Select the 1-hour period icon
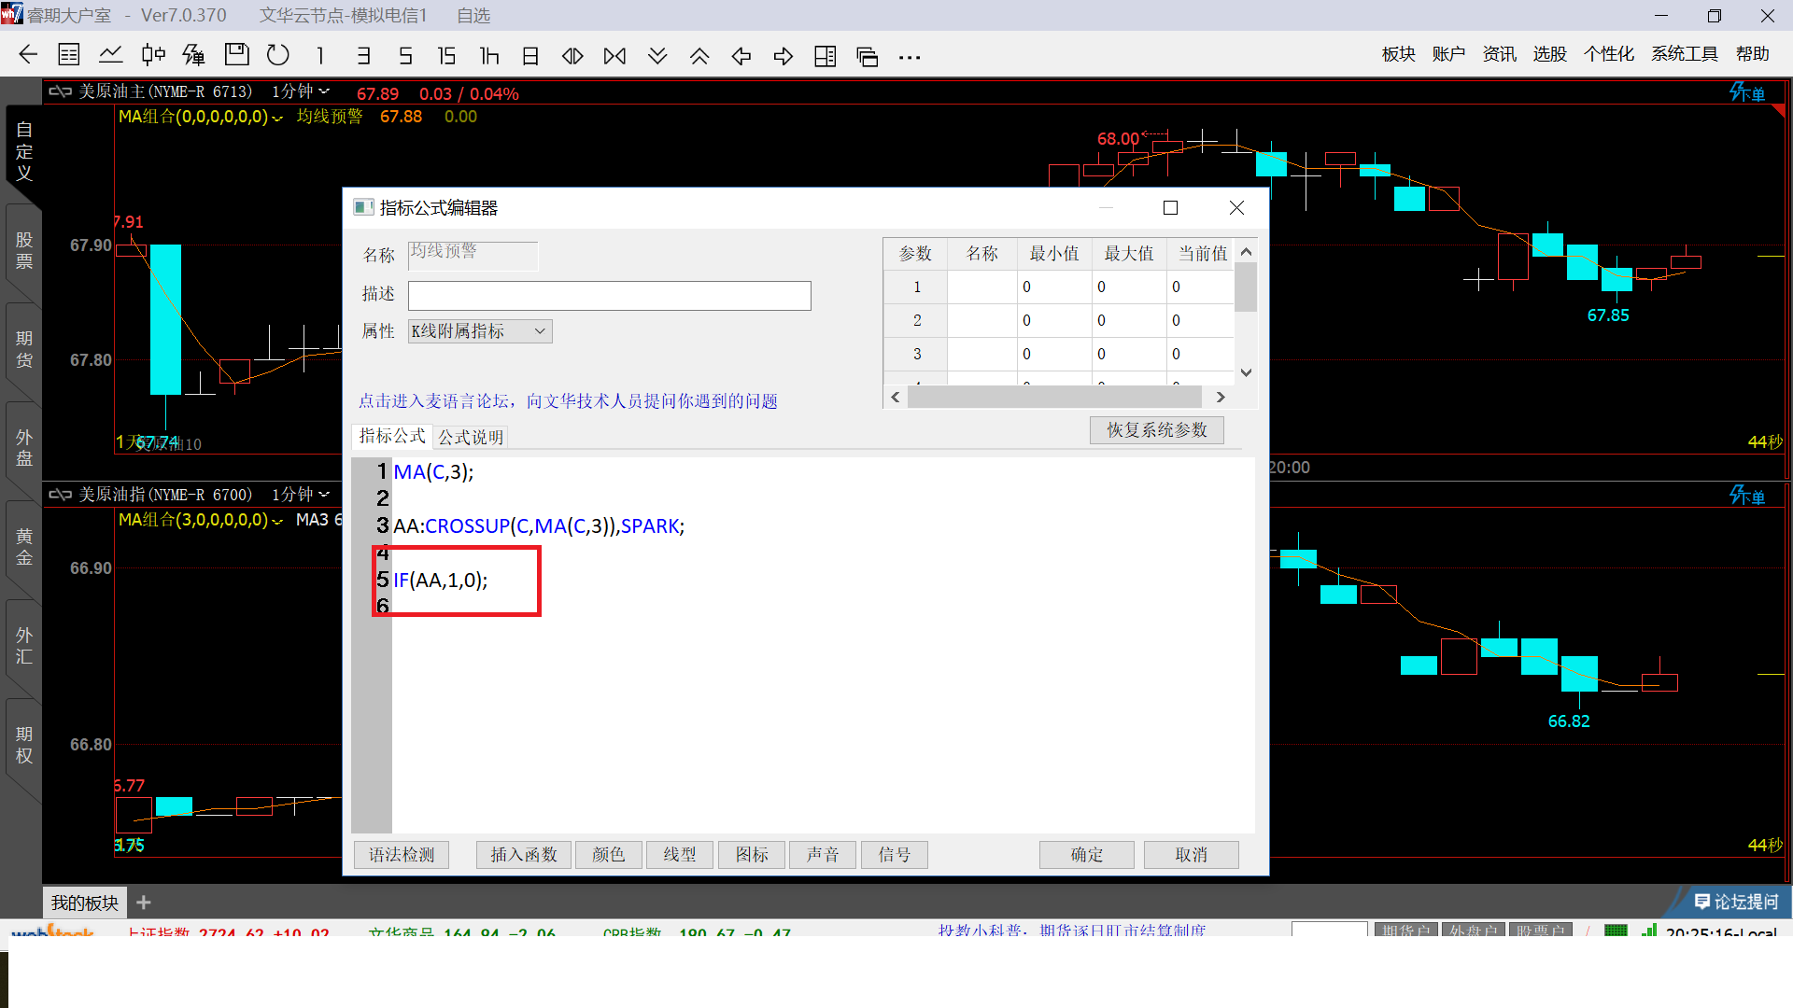This screenshot has width=1793, height=1008. coord(488,56)
